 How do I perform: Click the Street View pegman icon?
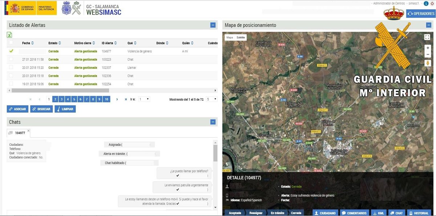(x=428, y=63)
